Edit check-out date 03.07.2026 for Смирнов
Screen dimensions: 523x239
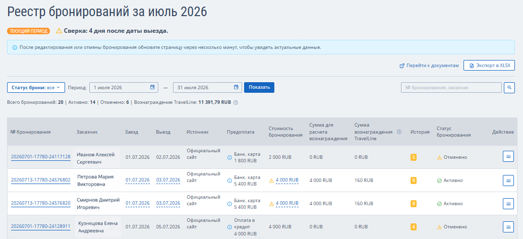pos(168,203)
